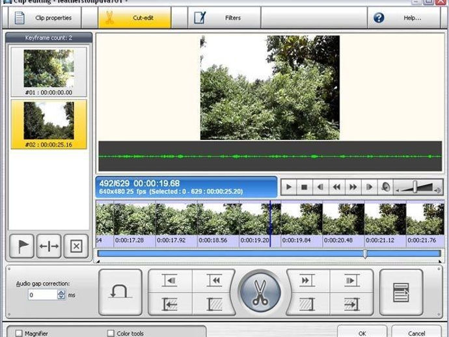Click the filmstrip frame at 0:00:19.84
Image resolution: width=449 pixels, height=337 pixels.
click(x=302, y=219)
